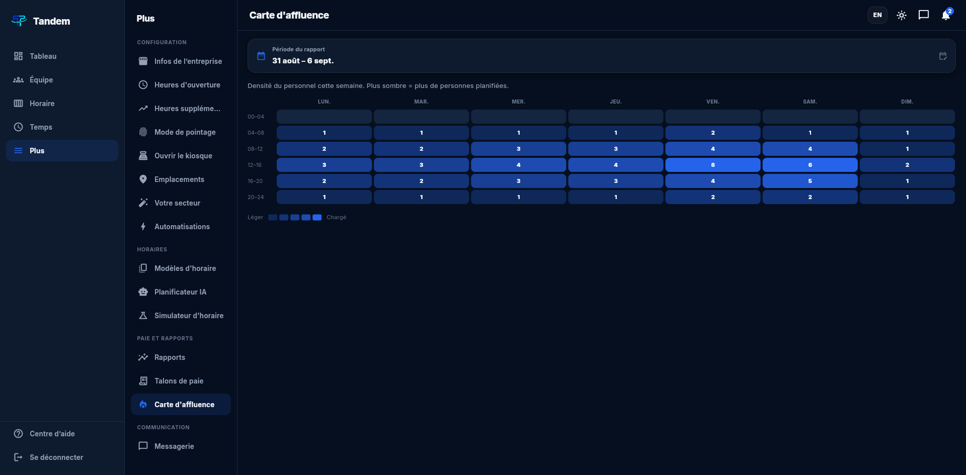Click the Infos de l'entreprise store icon
966x475 pixels.
click(143, 61)
